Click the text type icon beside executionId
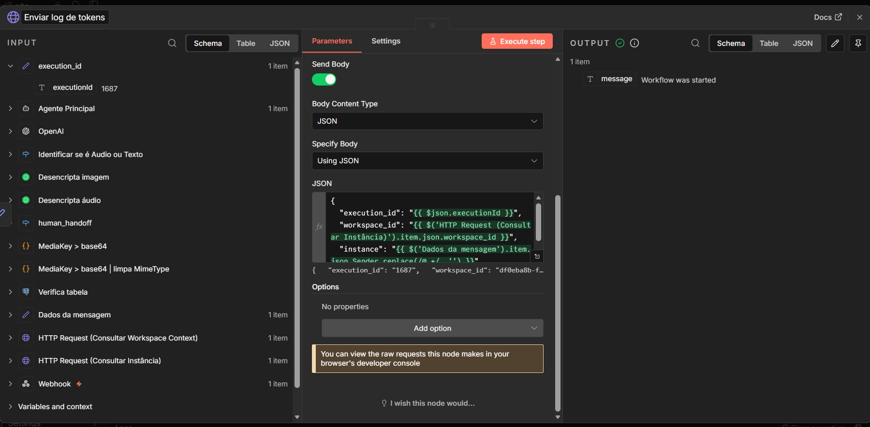The image size is (870, 427). (x=42, y=87)
